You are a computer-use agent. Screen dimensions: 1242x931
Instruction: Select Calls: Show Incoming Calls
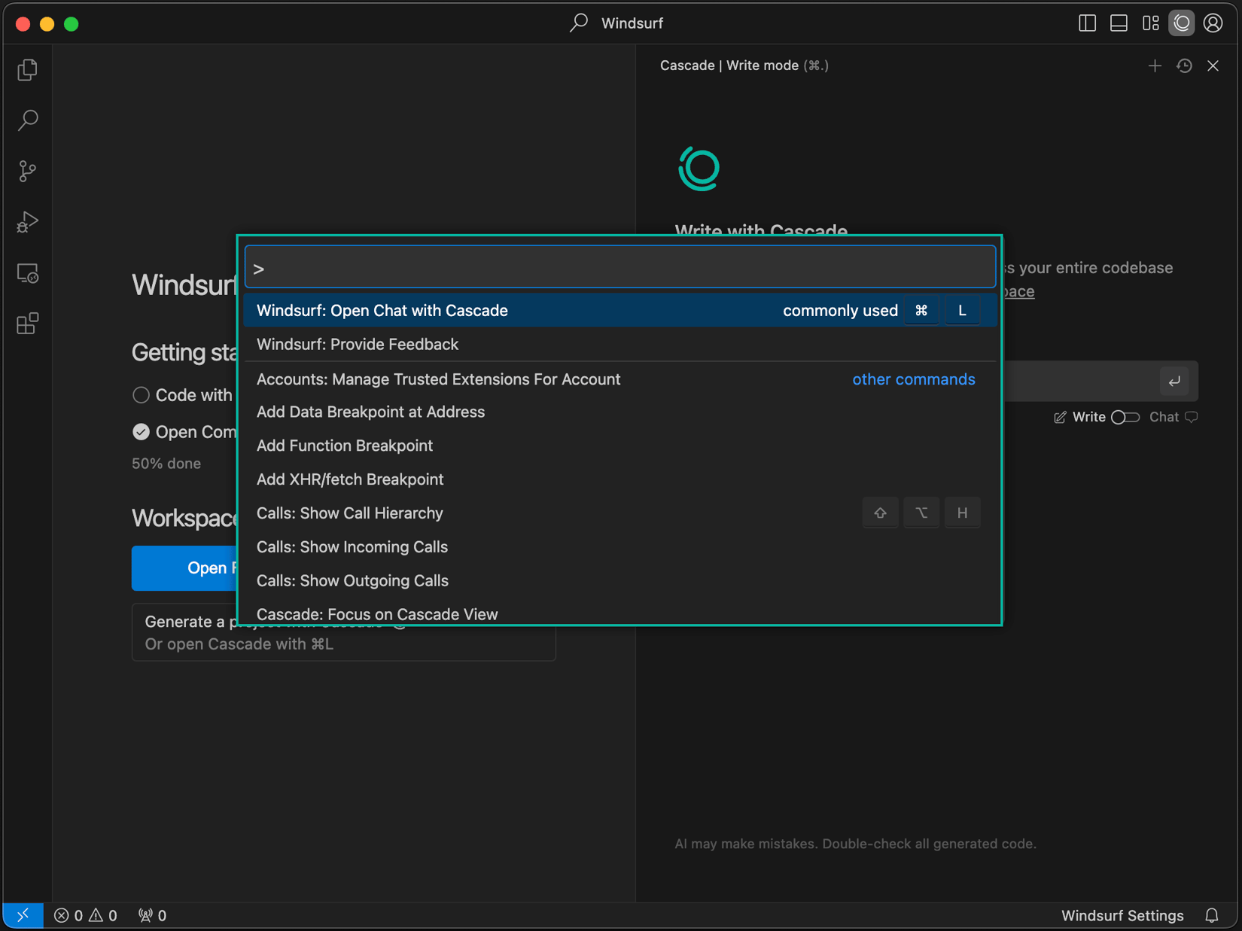620,547
